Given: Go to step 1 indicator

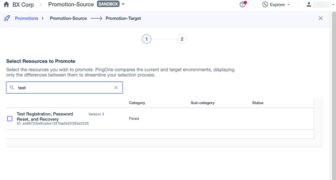Looking at the screenshot, I should (x=146, y=39).
